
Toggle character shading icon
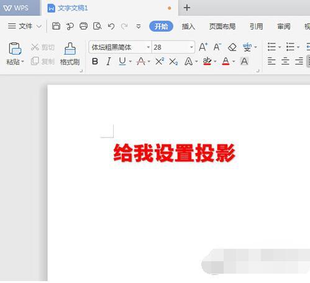point(244,62)
